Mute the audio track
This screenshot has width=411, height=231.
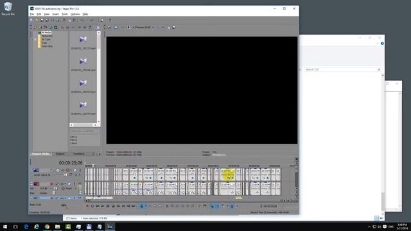click(69, 184)
